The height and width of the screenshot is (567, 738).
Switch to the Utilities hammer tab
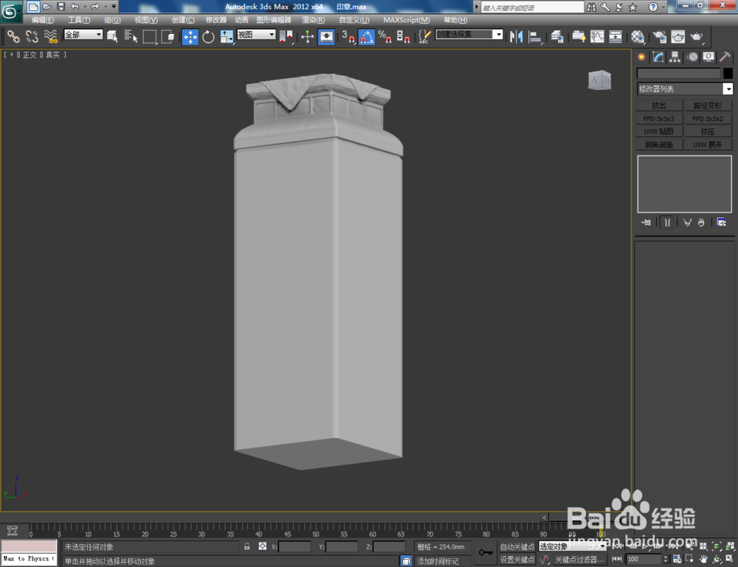[725, 57]
